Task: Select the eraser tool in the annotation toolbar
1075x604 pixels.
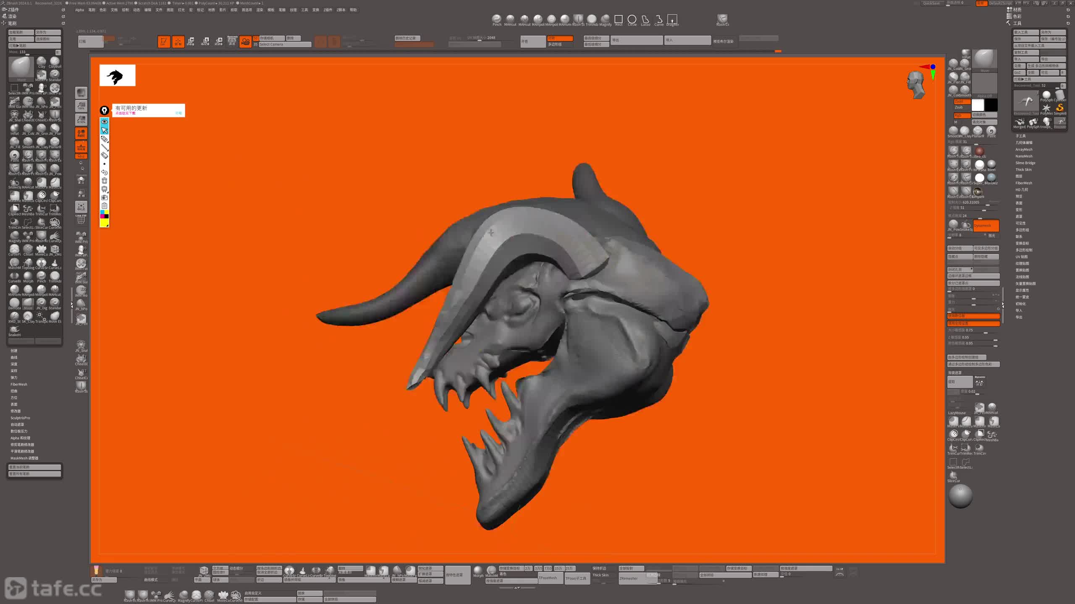Action: [105, 156]
